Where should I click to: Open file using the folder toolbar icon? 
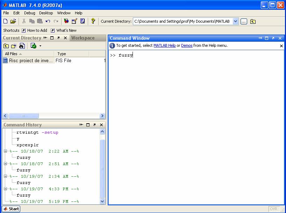[x=13, y=21]
